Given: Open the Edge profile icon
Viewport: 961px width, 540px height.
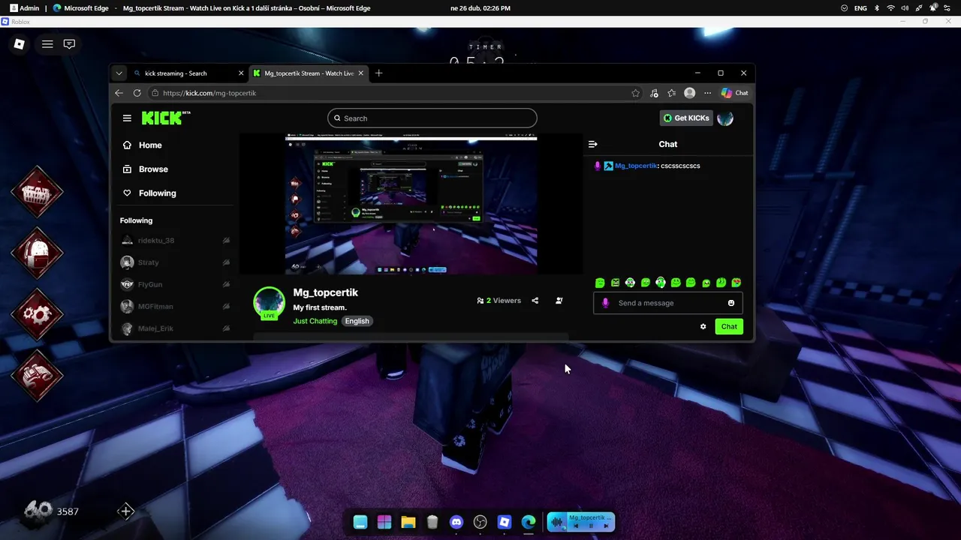Looking at the screenshot, I should 689,93.
